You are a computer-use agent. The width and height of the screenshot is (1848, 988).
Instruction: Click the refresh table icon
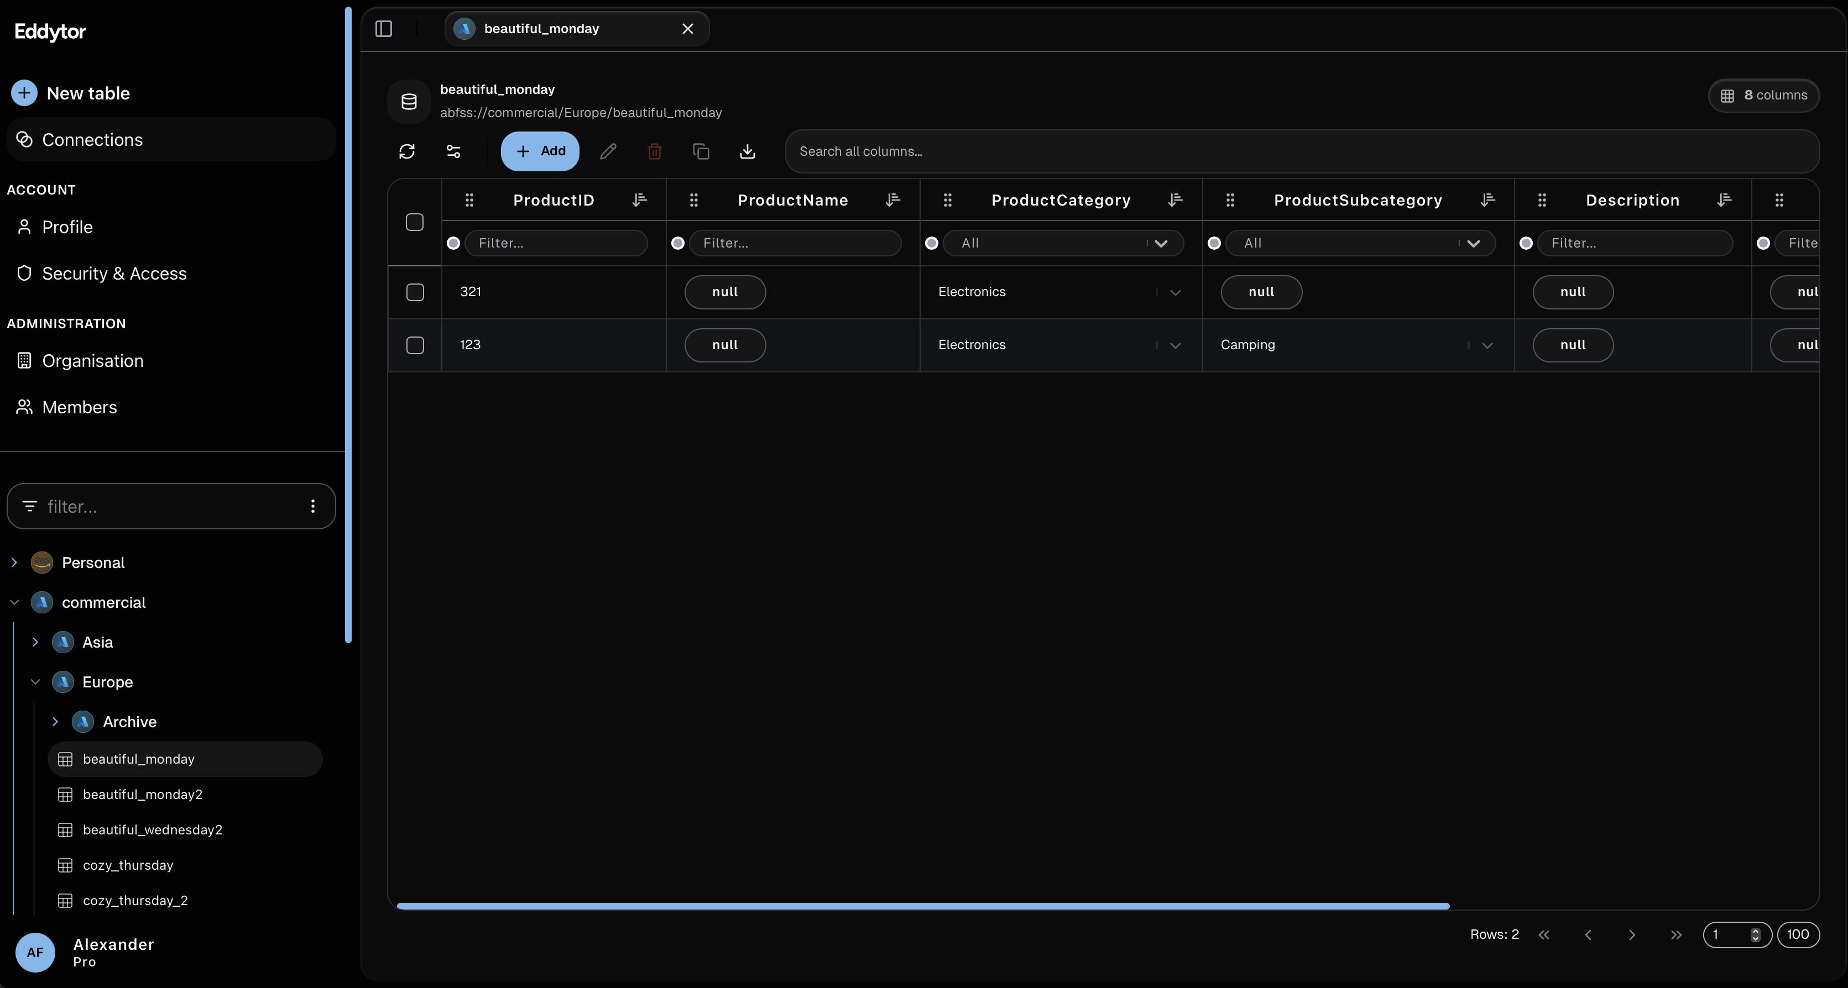408,151
